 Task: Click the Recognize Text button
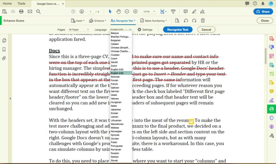point(178,30)
